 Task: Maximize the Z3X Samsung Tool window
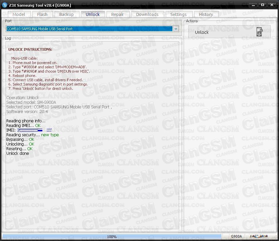[262, 5]
